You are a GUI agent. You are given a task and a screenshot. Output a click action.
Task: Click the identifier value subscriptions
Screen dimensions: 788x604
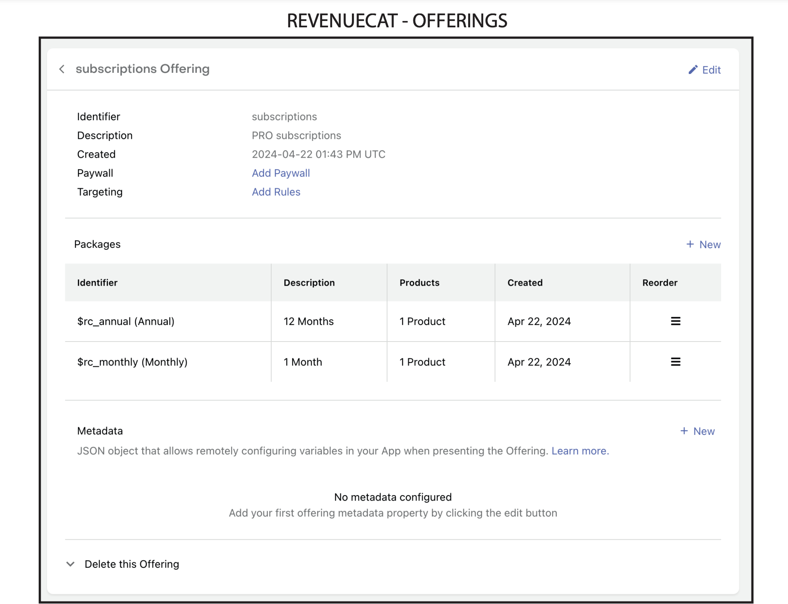[284, 117]
